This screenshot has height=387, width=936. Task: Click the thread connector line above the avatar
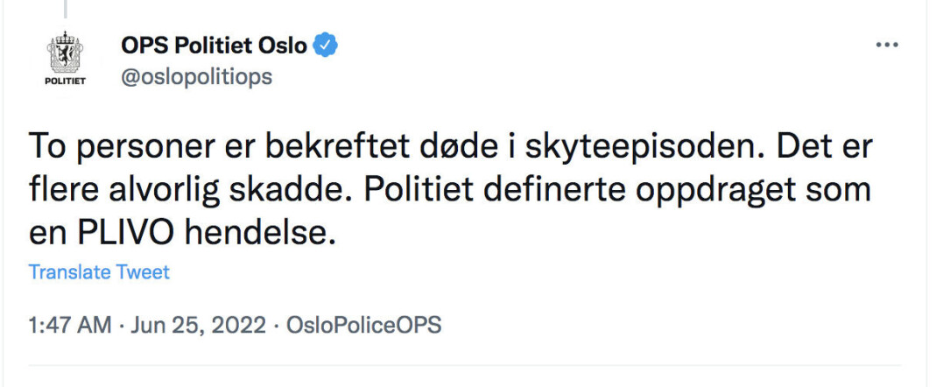pos(65,9)
